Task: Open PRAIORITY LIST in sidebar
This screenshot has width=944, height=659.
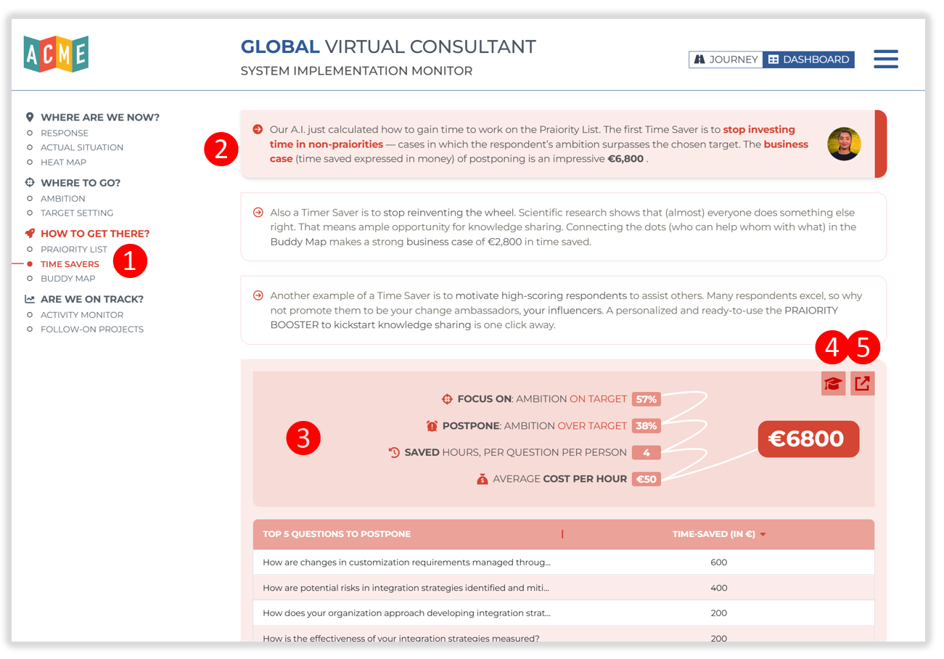Action: 74,249
